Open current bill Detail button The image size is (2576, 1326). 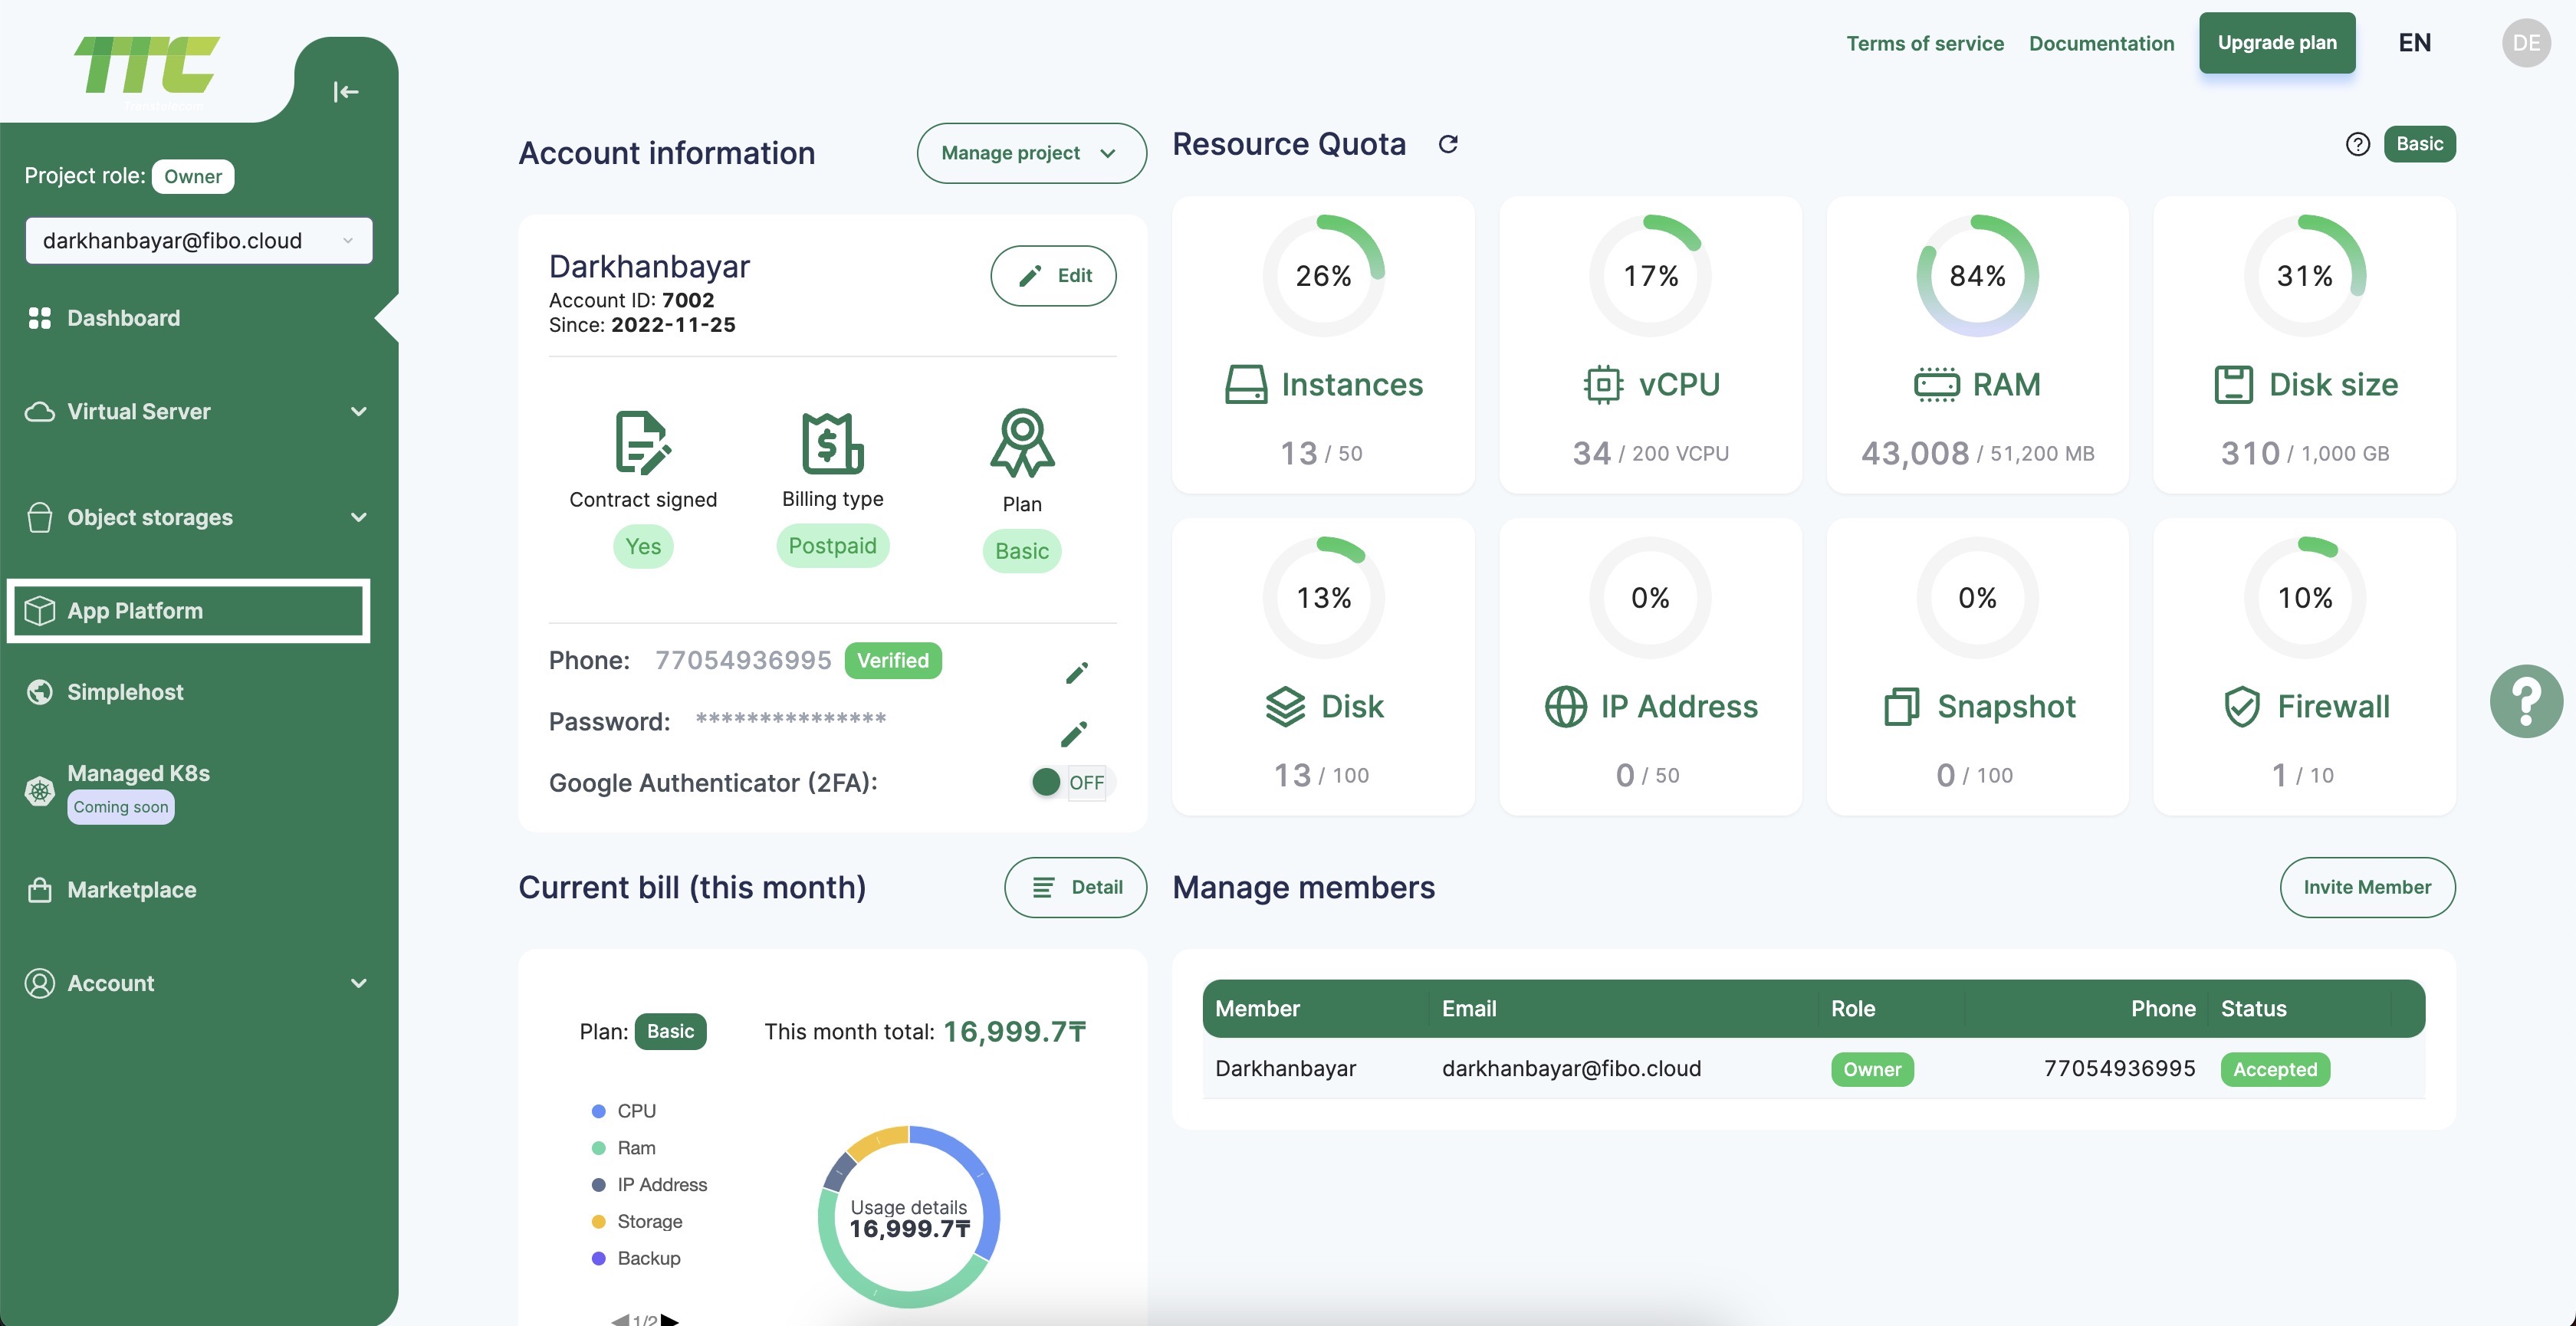click(x=1075, y=887)
